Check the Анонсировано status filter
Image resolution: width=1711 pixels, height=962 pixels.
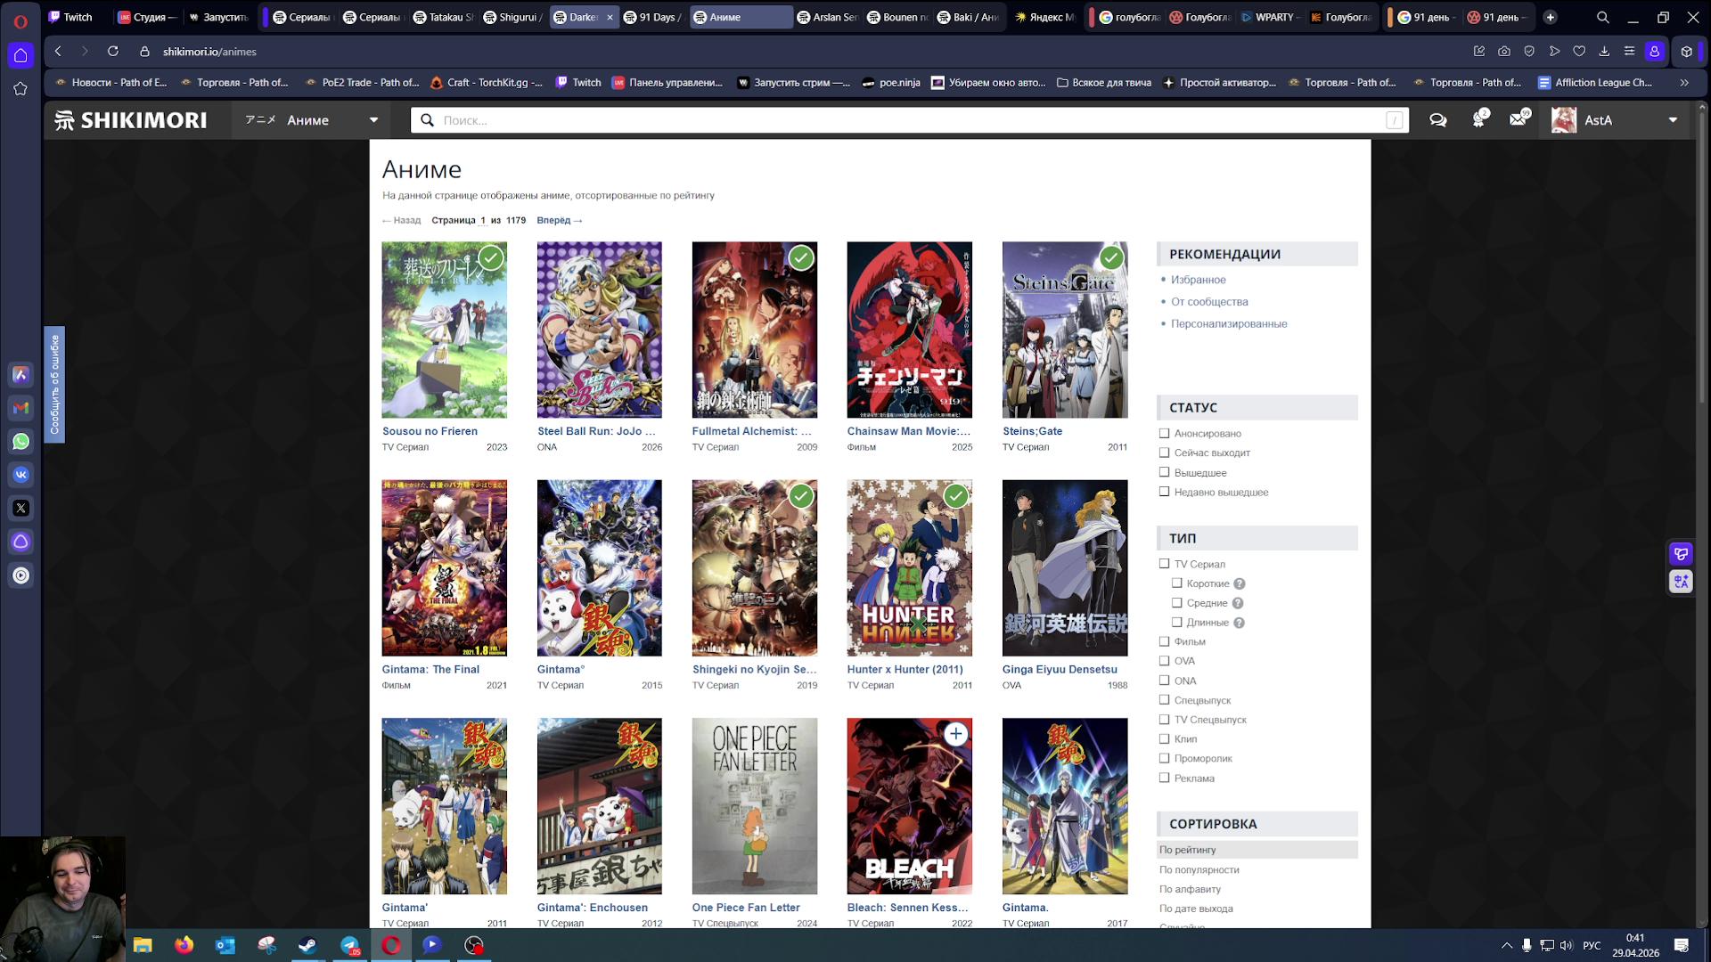coord(1164,434)
